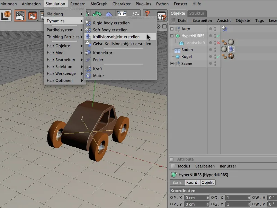This screenshot has width=277, height=208.
Task: Click the G . X value stepper arrows
Action: 249,197
